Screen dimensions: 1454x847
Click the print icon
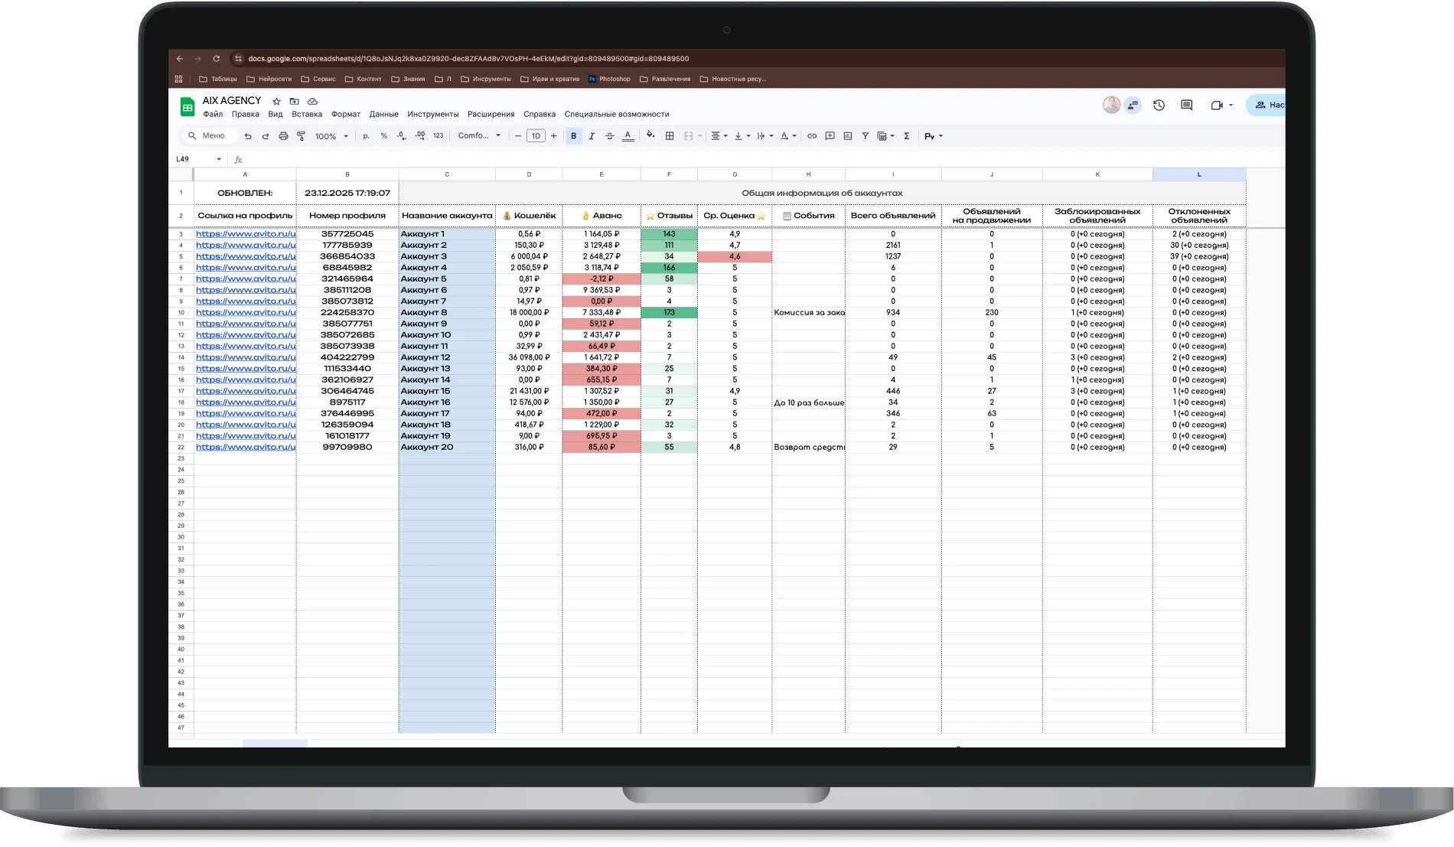click(283, 136)
